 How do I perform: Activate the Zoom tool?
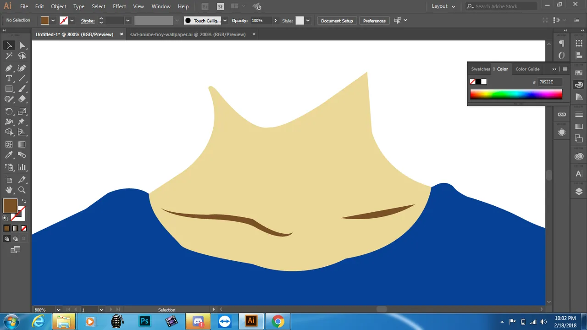click(x=22, y=190)
